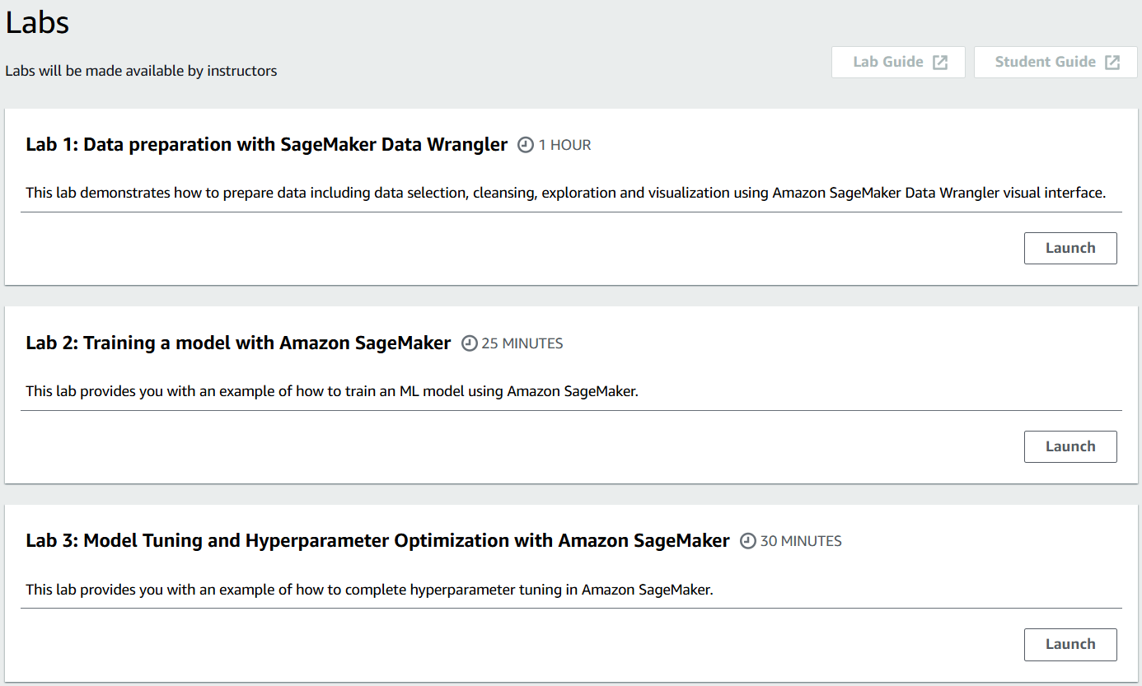
Task: Launch Lab 3 hyperparameter tuning lab
Action: tap(1070, 644)
